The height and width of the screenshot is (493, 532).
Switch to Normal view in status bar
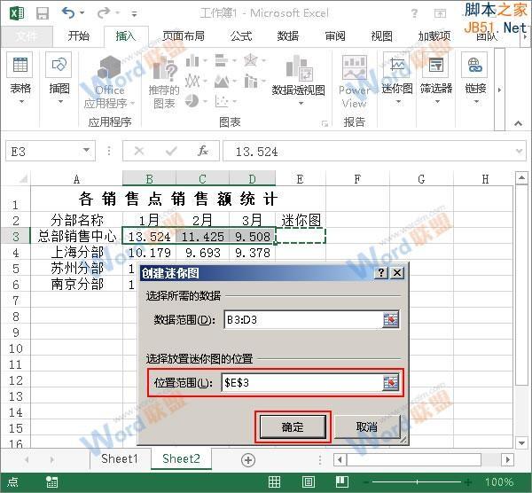click(274, 481)
